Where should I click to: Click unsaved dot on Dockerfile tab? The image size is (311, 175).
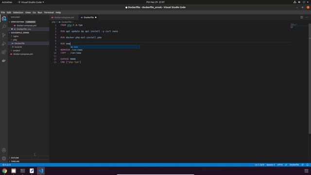tap(96, 17)
